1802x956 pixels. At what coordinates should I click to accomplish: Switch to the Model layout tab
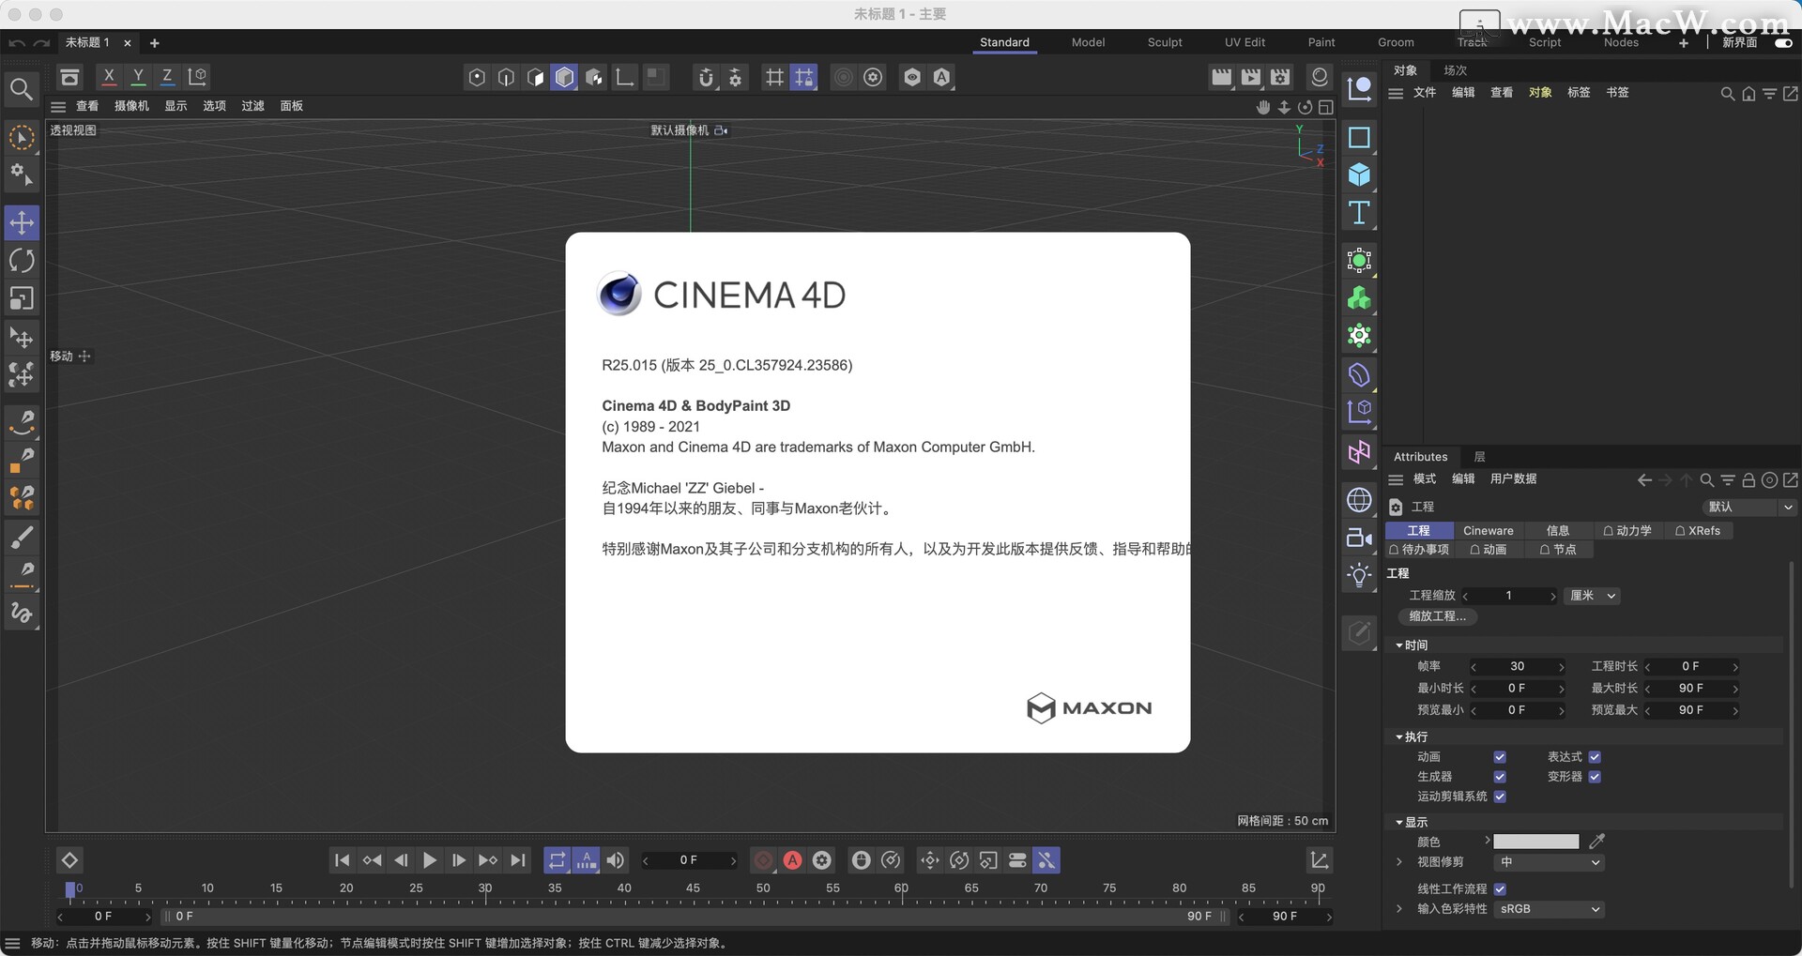1088,42
